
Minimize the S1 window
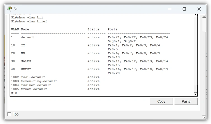click(170, 9)
